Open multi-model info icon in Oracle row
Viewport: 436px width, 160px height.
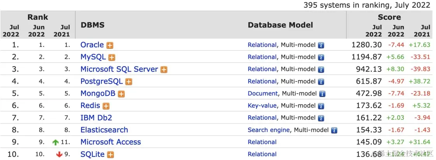click(x=321, y=45)
